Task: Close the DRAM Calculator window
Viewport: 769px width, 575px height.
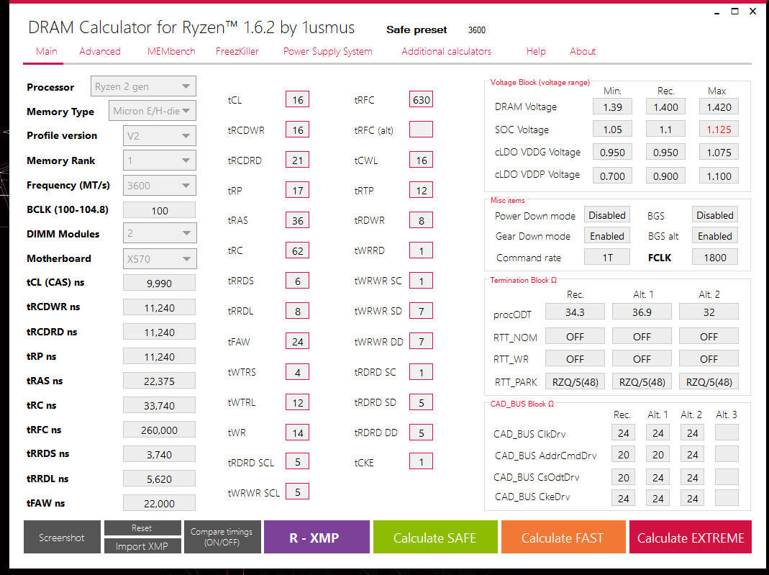Action: 753,12
